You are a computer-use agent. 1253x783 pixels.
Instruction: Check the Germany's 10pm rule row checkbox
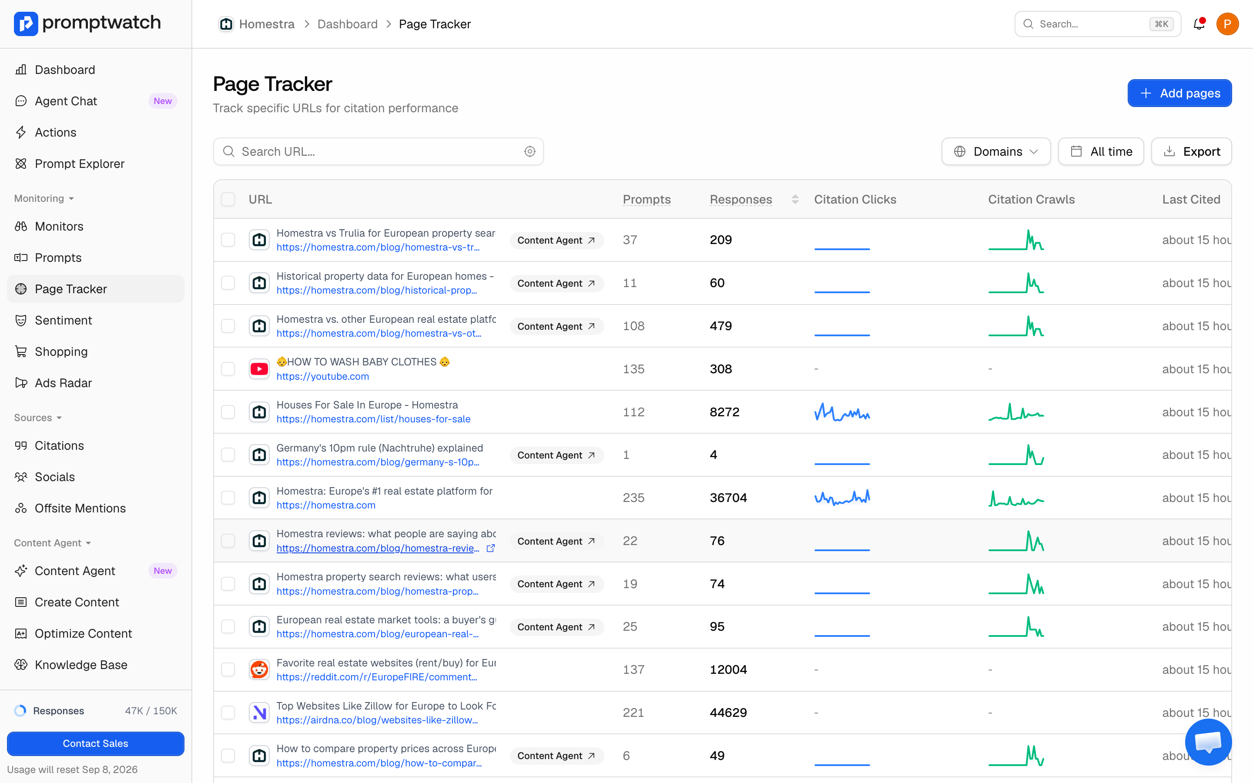coord(228,455)
